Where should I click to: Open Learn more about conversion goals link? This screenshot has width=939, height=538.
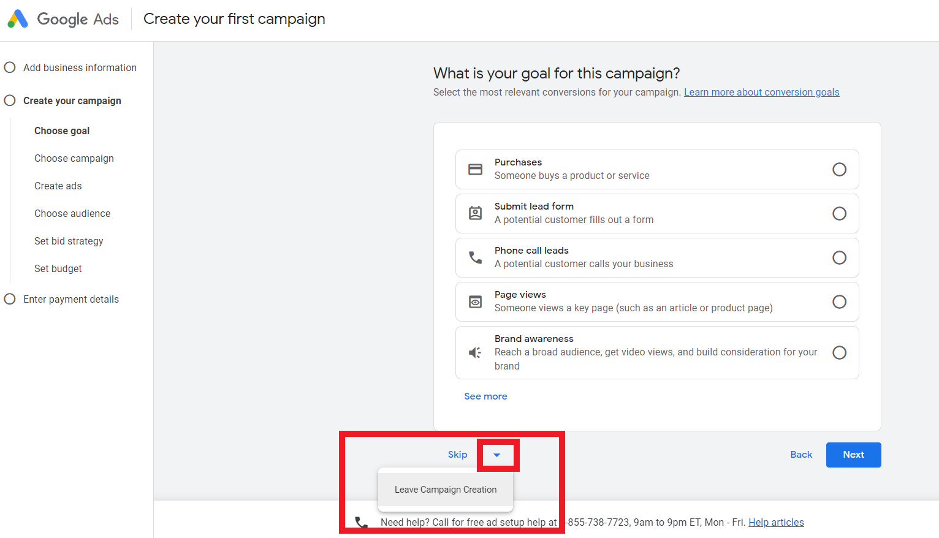click(761, 92)
